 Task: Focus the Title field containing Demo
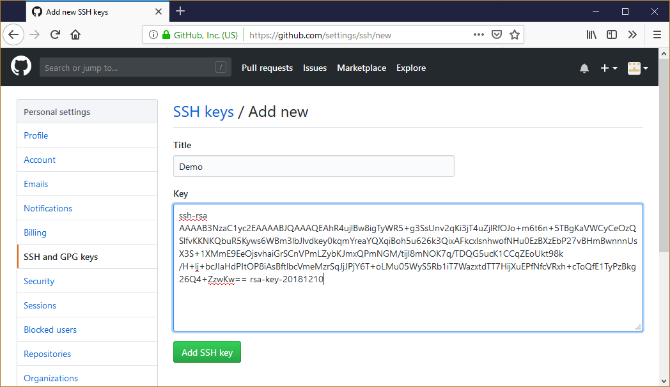[314, 167]
